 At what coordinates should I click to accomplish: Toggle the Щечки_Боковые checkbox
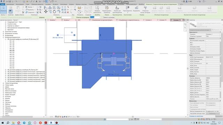pyautogui.click(x=207, y=53)
